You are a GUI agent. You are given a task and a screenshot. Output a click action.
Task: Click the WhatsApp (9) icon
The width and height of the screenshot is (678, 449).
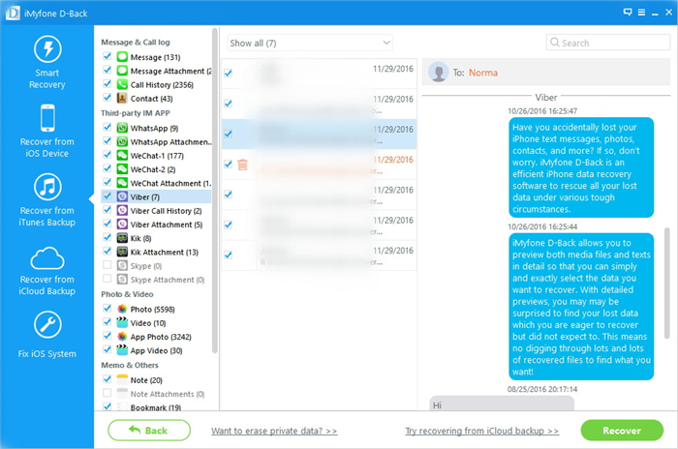(122, 128)
